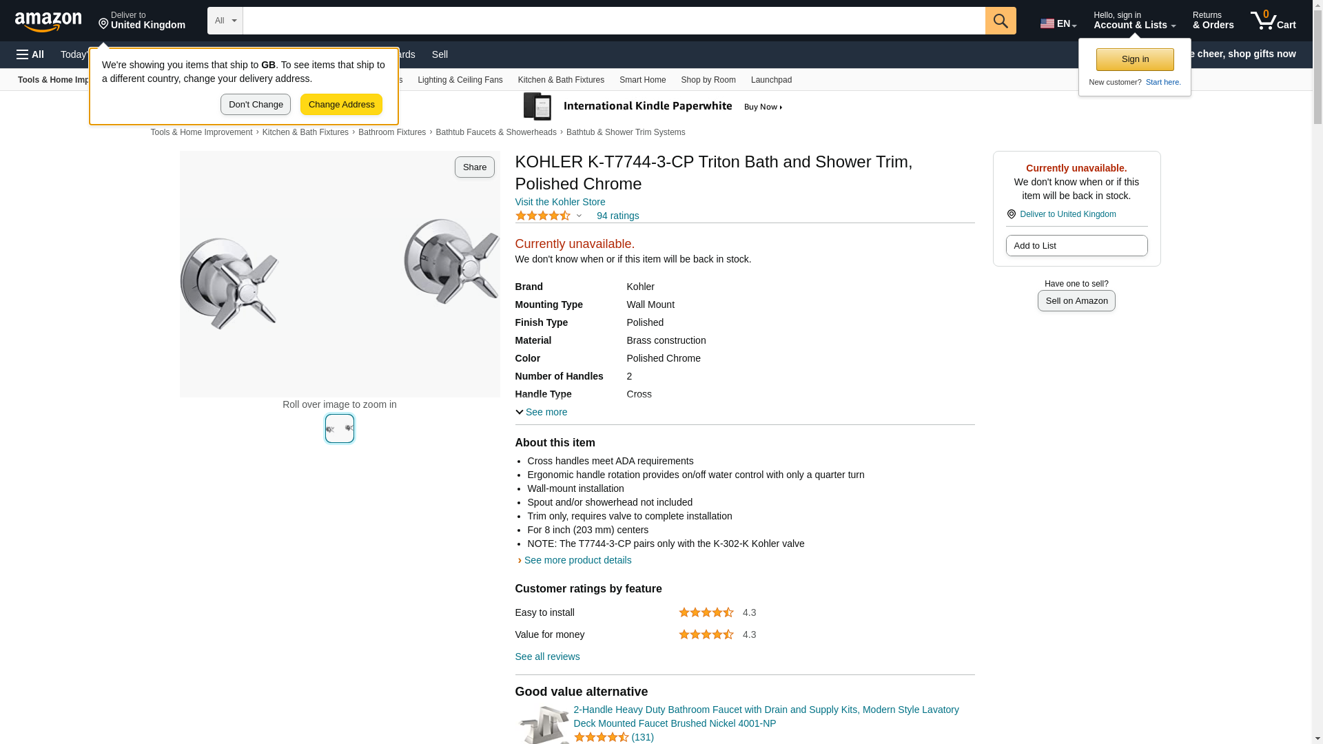This screenshot has width=1323, height=744.
Task: Click the Add to List button
Action: pos(1076,246)
